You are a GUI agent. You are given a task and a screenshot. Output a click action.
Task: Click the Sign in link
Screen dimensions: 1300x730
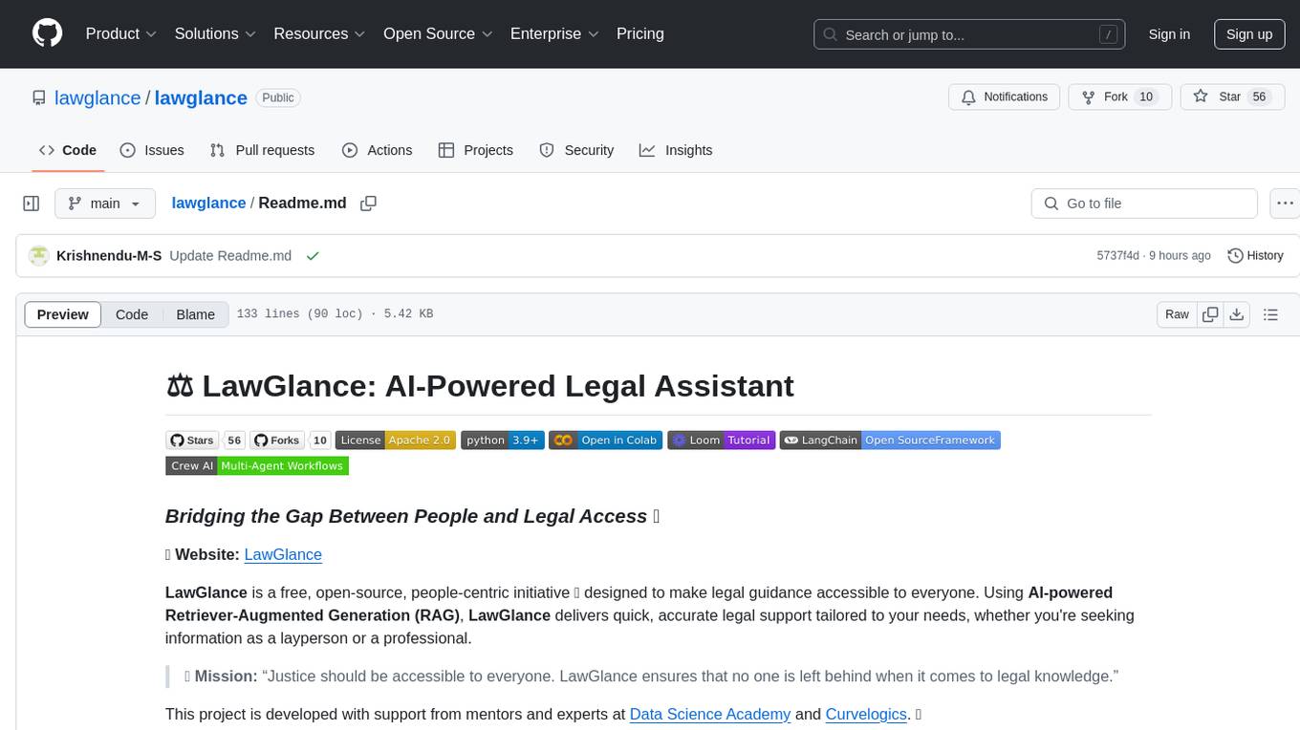[x=1169, y=34]
